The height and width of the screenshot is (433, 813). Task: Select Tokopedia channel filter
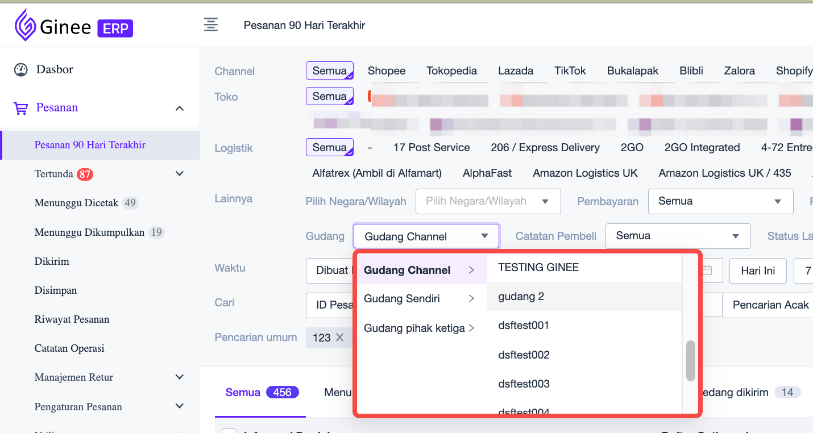451,71
